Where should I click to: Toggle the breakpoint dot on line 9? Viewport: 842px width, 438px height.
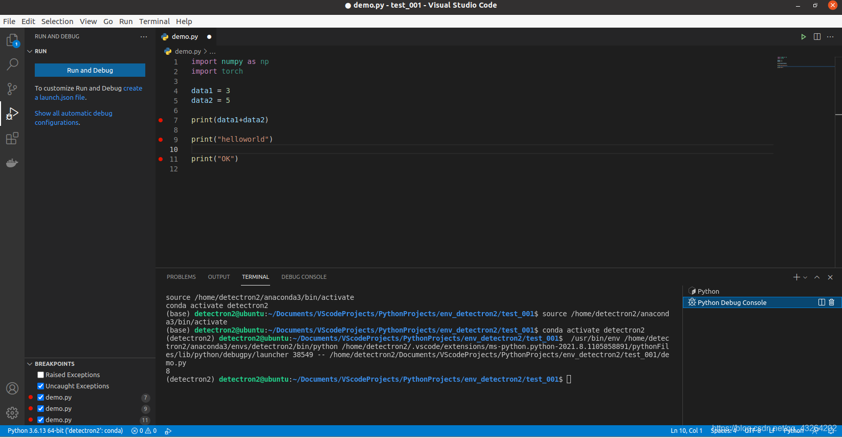[x=161, y=140]
